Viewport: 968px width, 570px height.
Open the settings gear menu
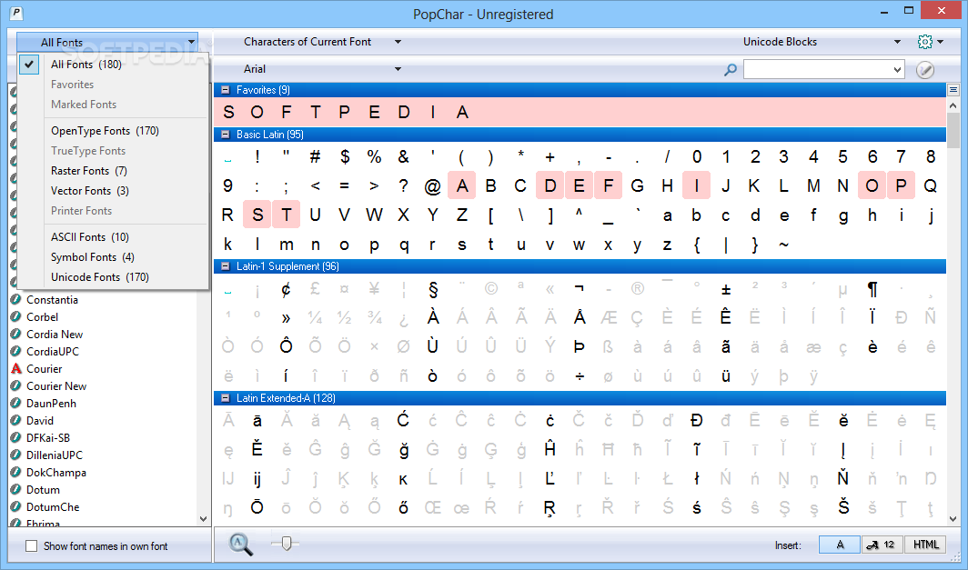pyautogui.click(x=931, y=42)
